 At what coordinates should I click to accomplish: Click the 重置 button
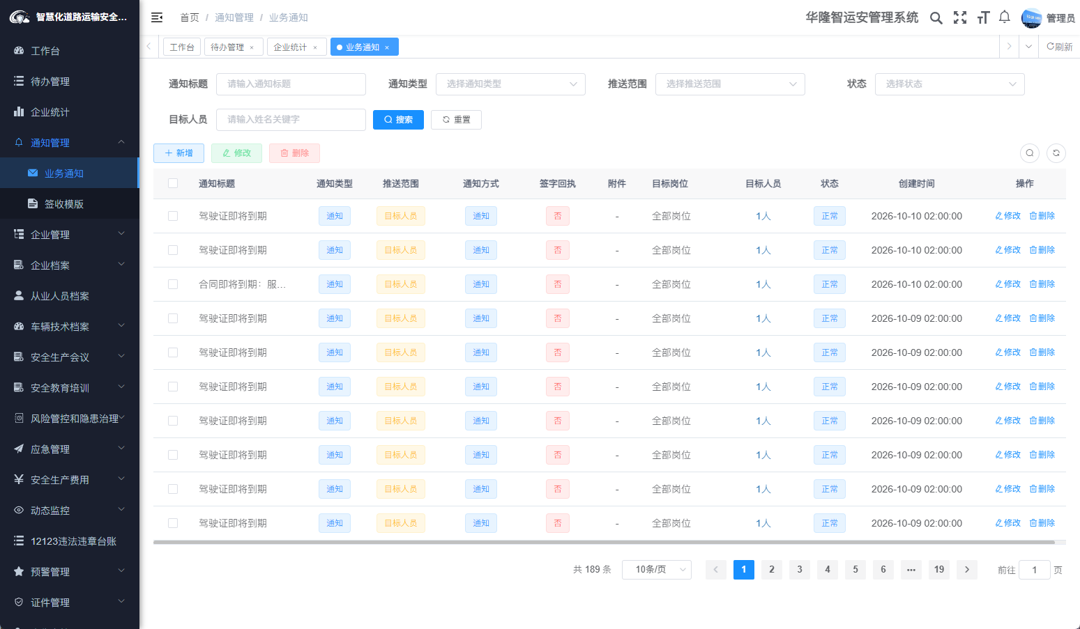point(456,120)
